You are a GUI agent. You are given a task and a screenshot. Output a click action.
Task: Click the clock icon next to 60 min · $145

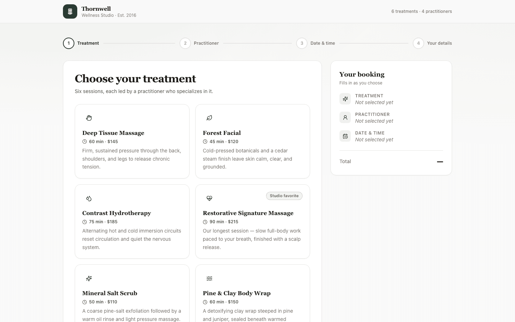[84, 142]
